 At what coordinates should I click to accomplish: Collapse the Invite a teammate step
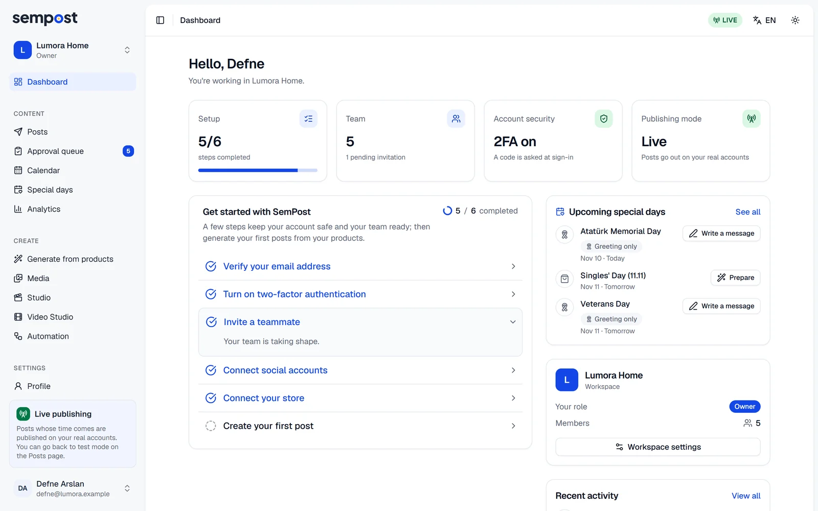coord(360,322)
